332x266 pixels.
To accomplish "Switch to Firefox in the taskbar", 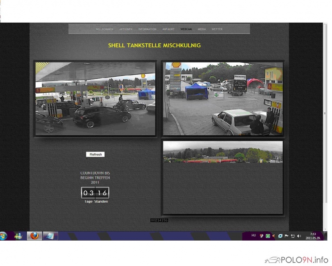I will click(34, 236).
